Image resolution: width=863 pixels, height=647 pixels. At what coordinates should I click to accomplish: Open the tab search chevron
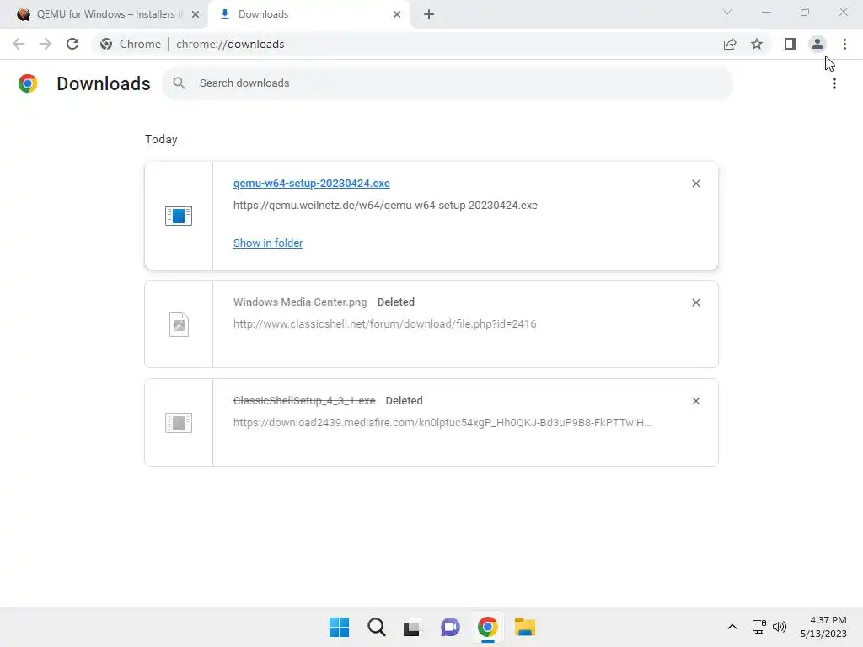coord(727,12)
